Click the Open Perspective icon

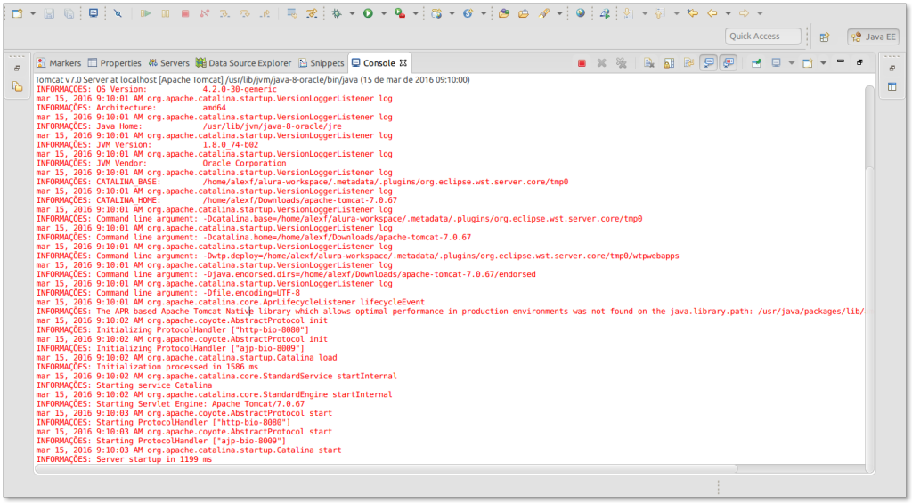tap(824, 37)
